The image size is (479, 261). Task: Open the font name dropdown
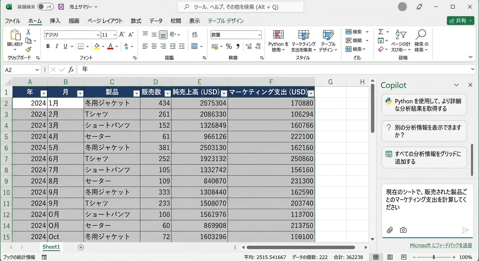98,35
